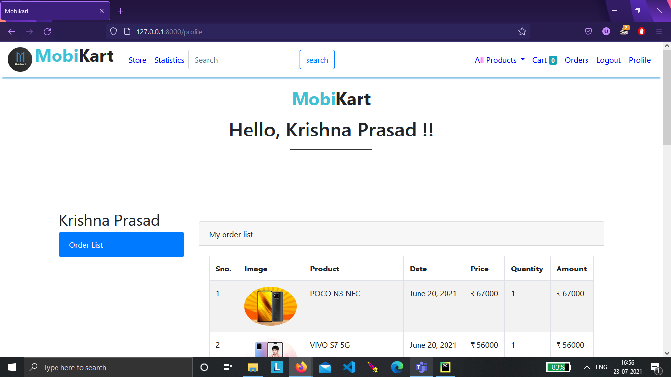Go back using browser back arrow
Screen dimensions: 671x377
(12, 32)
